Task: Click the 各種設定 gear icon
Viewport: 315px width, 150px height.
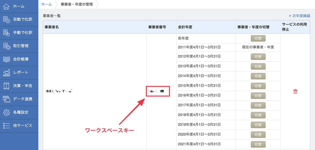Action: point(6,112)
